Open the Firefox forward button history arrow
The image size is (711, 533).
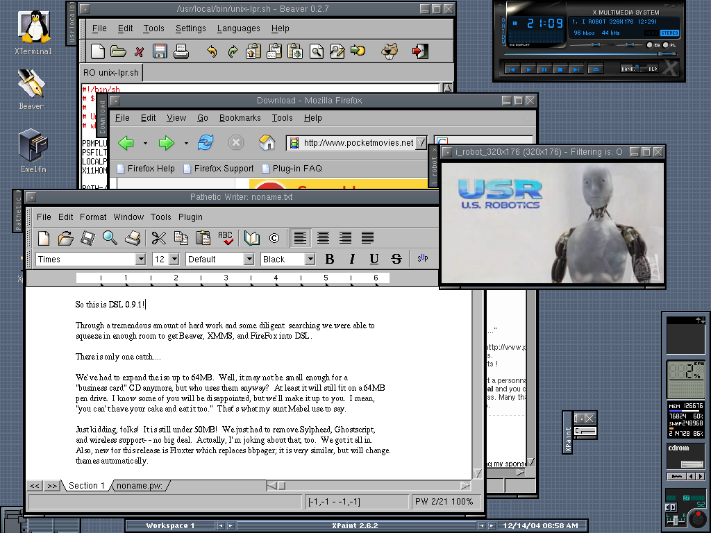(186, 143)
